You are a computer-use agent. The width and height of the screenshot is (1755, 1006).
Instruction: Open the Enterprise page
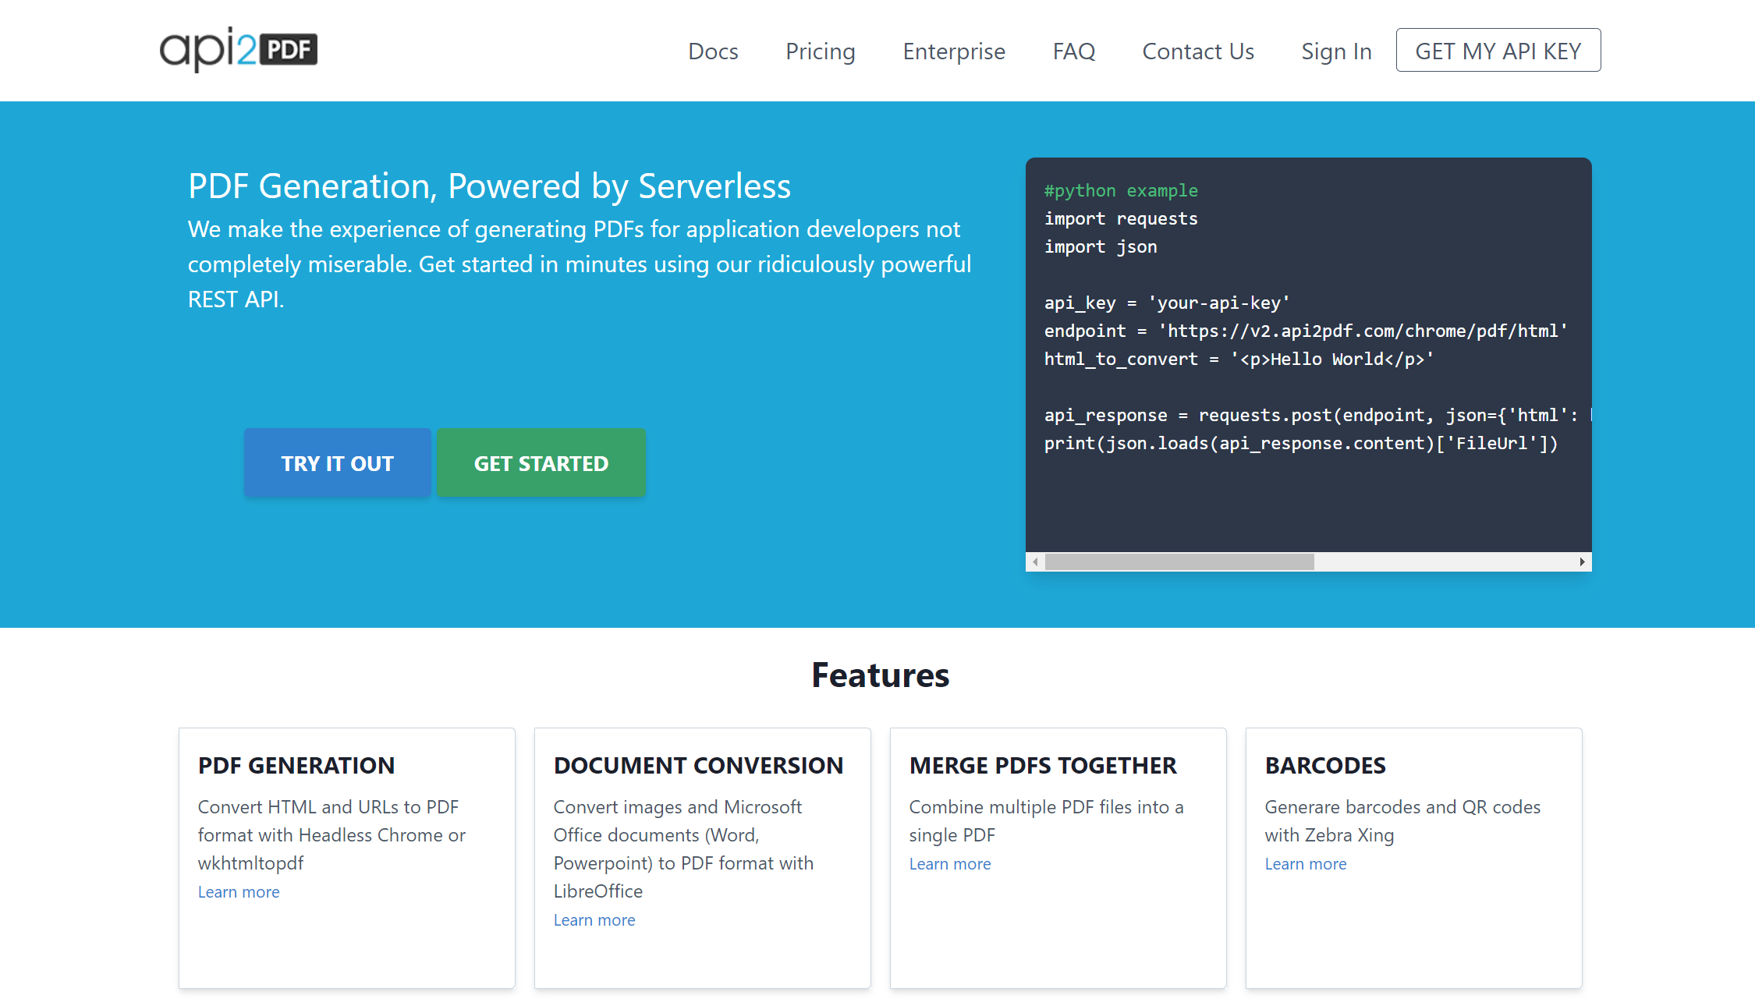click(x=954, y=51)
